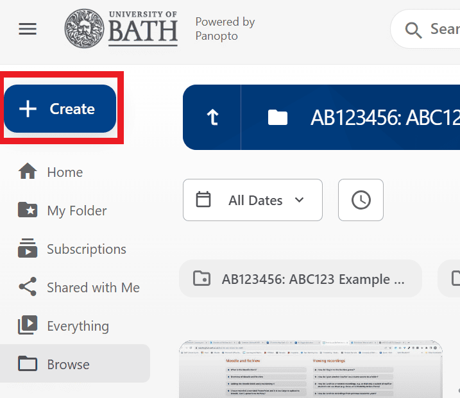Viewport: 460px width, 398px height.
Task: Click the magnifier search icon
Action: (x=413, y=29)
